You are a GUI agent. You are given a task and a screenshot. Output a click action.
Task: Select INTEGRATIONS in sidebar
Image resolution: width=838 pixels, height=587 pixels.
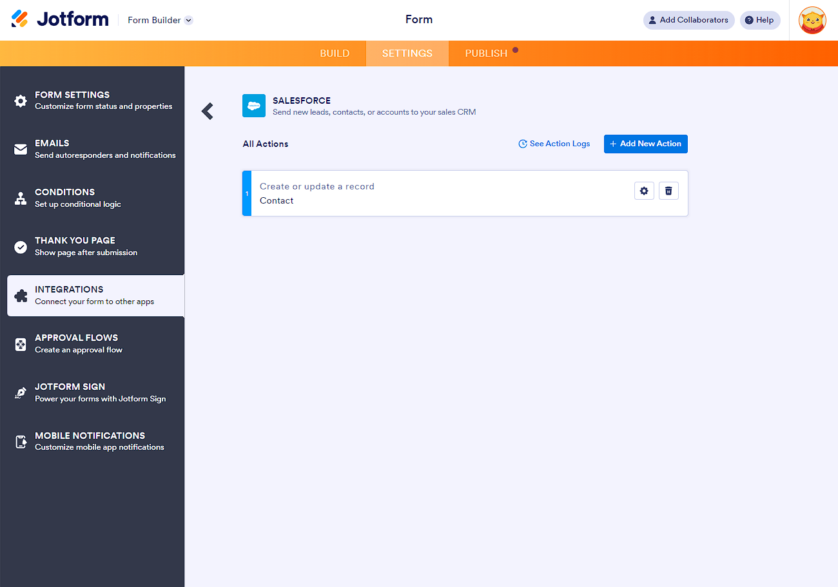pyautogui.click(x=95, y=296)
